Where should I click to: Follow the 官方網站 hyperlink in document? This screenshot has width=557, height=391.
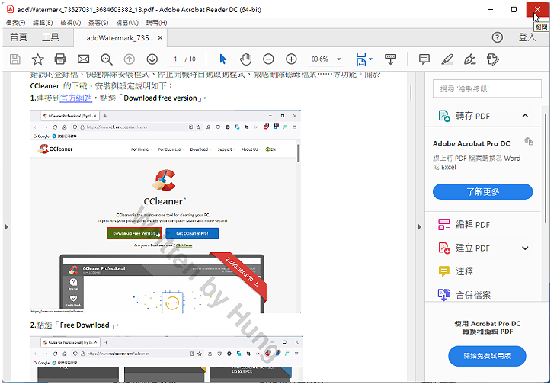[x=76, y=98]
